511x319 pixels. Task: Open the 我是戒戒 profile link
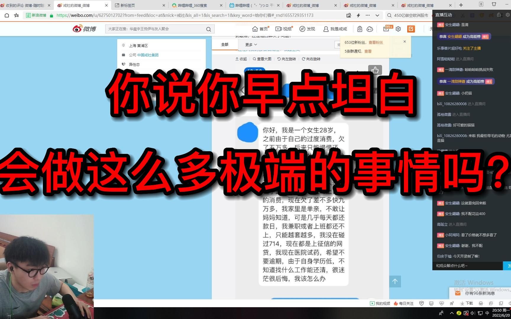click(x=335, y=29)
